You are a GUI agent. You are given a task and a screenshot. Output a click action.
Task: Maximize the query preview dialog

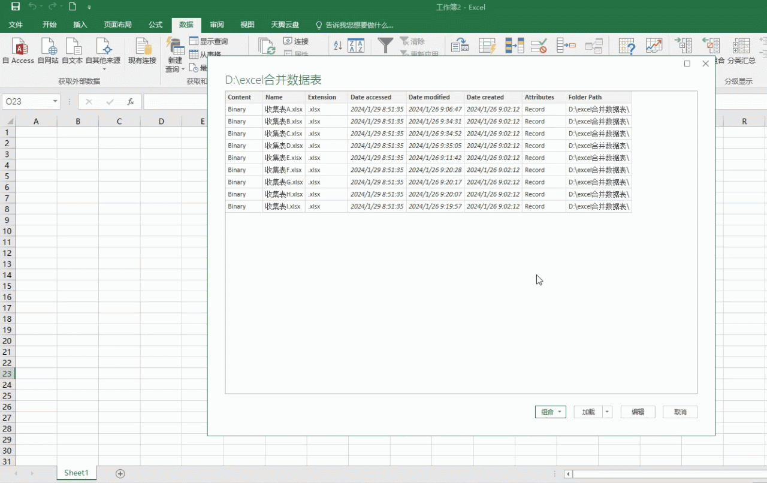click(x=687, y=64)
